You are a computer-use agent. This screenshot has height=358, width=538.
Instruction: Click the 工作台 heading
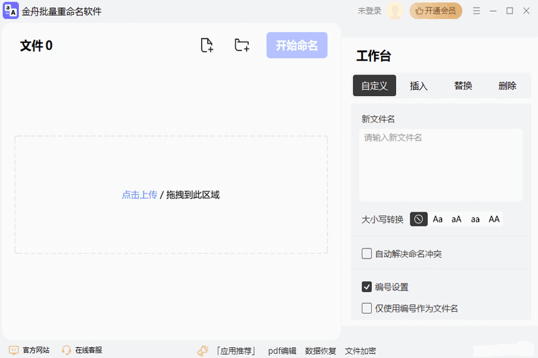pos(374,56)
